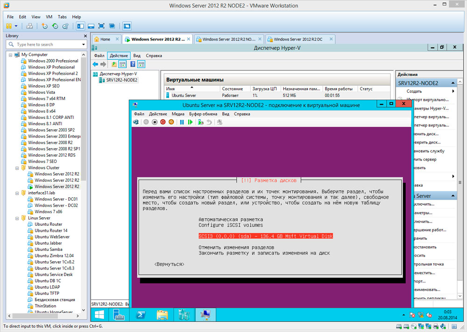The height and width of the screenshot is (332, 467).
Task: Open File Explorer from guest taskbar
Action: click(163, 315)
